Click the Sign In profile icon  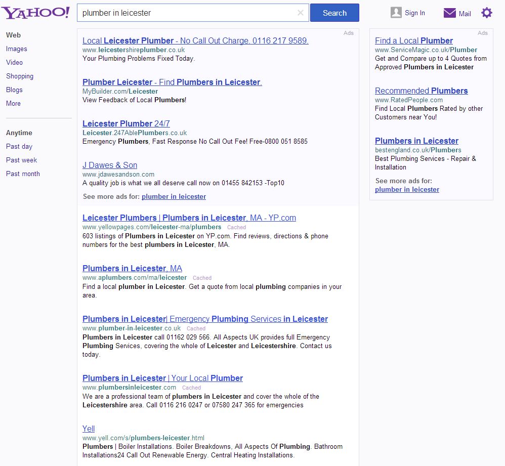pos(396,13)
